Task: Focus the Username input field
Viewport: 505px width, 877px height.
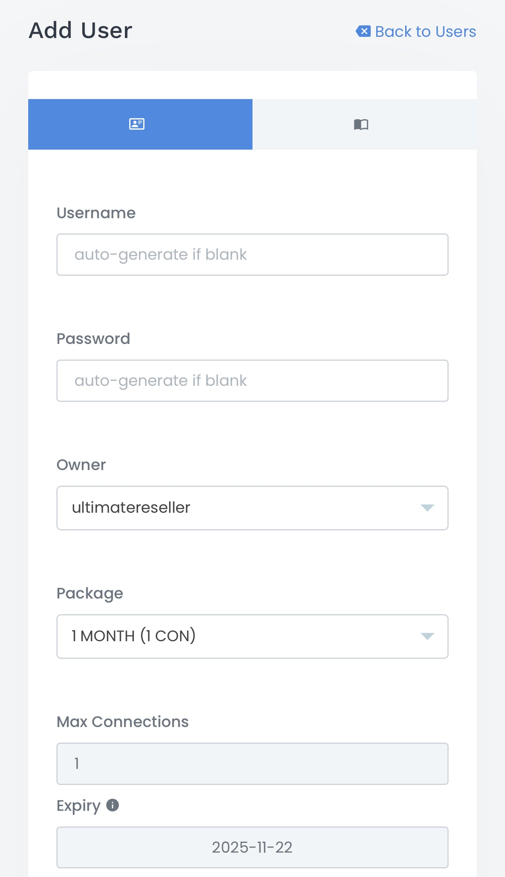Action: coord(252,254)
